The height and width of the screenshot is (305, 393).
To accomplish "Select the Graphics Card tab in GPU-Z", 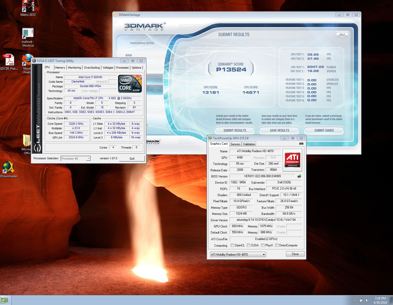I will pos(219,144).
